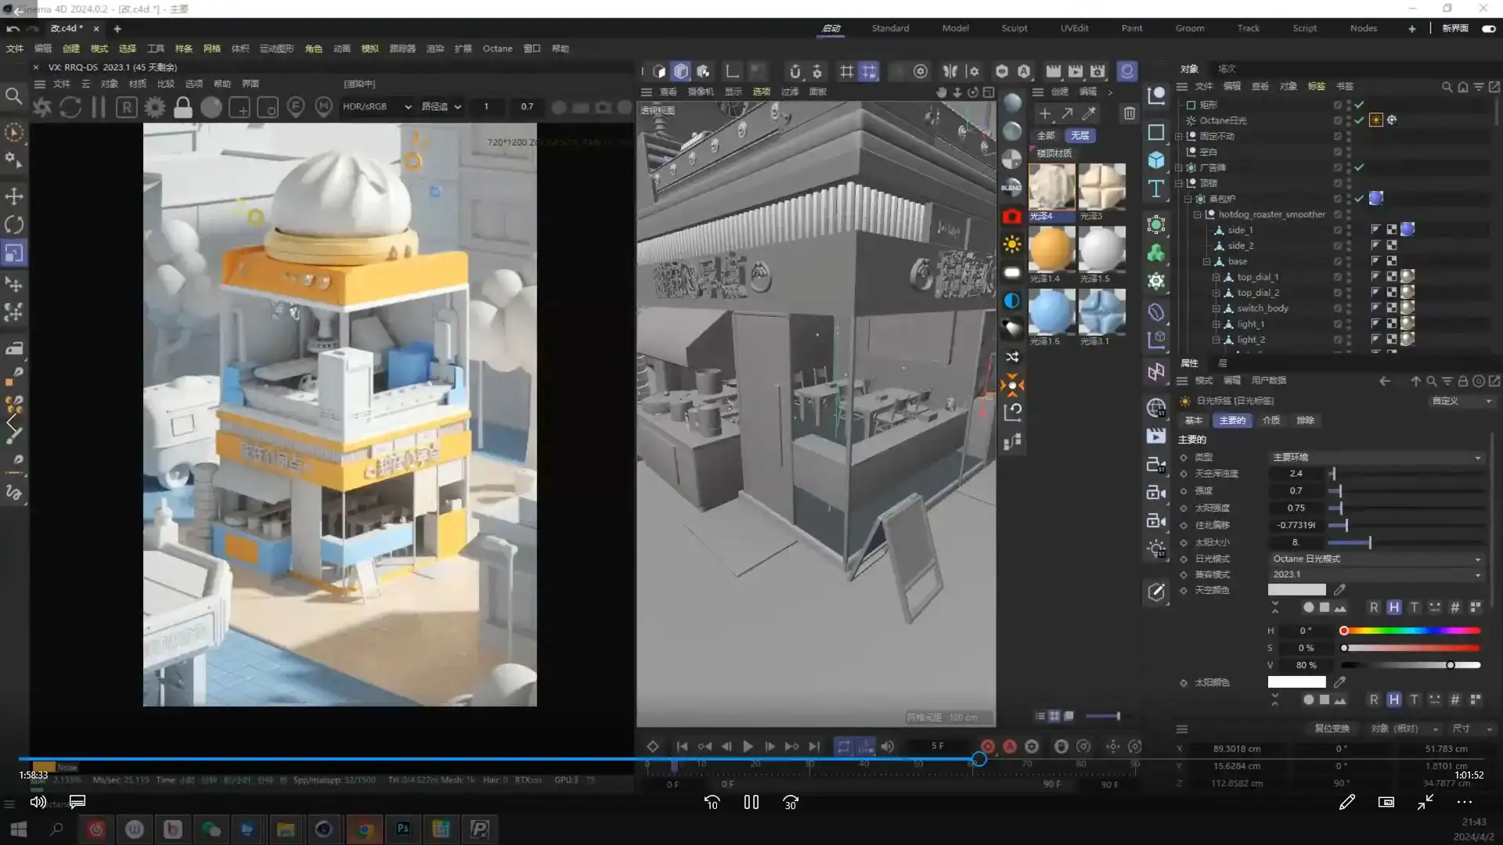This screenshot has width=1503, height=845.
Task: Click the Text spline tool icon
Action: (1156, 189)
